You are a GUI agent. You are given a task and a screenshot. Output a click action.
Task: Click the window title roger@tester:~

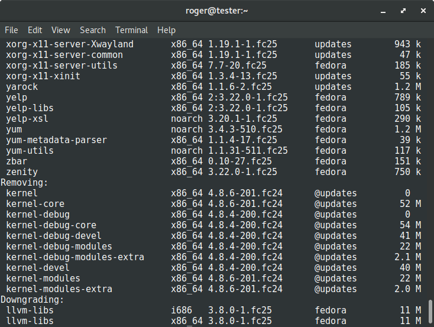(x=217, y=11)
